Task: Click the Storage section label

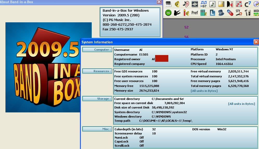Action: click(x=97, y=98)
